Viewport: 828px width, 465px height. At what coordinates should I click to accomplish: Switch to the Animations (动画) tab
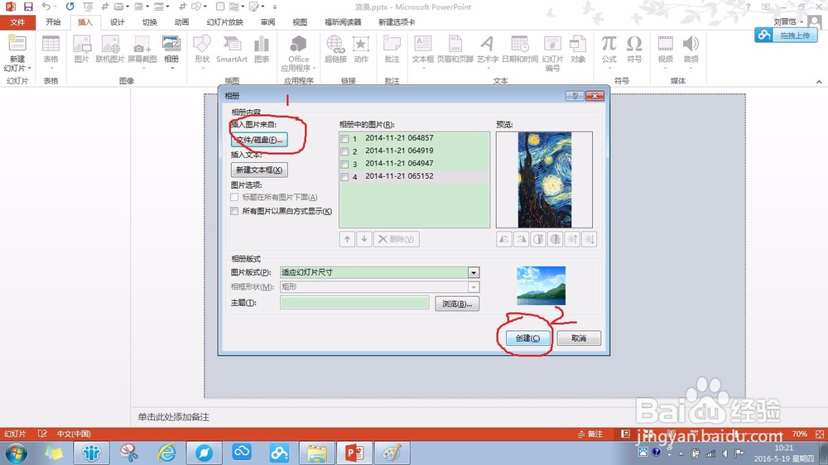181,22
